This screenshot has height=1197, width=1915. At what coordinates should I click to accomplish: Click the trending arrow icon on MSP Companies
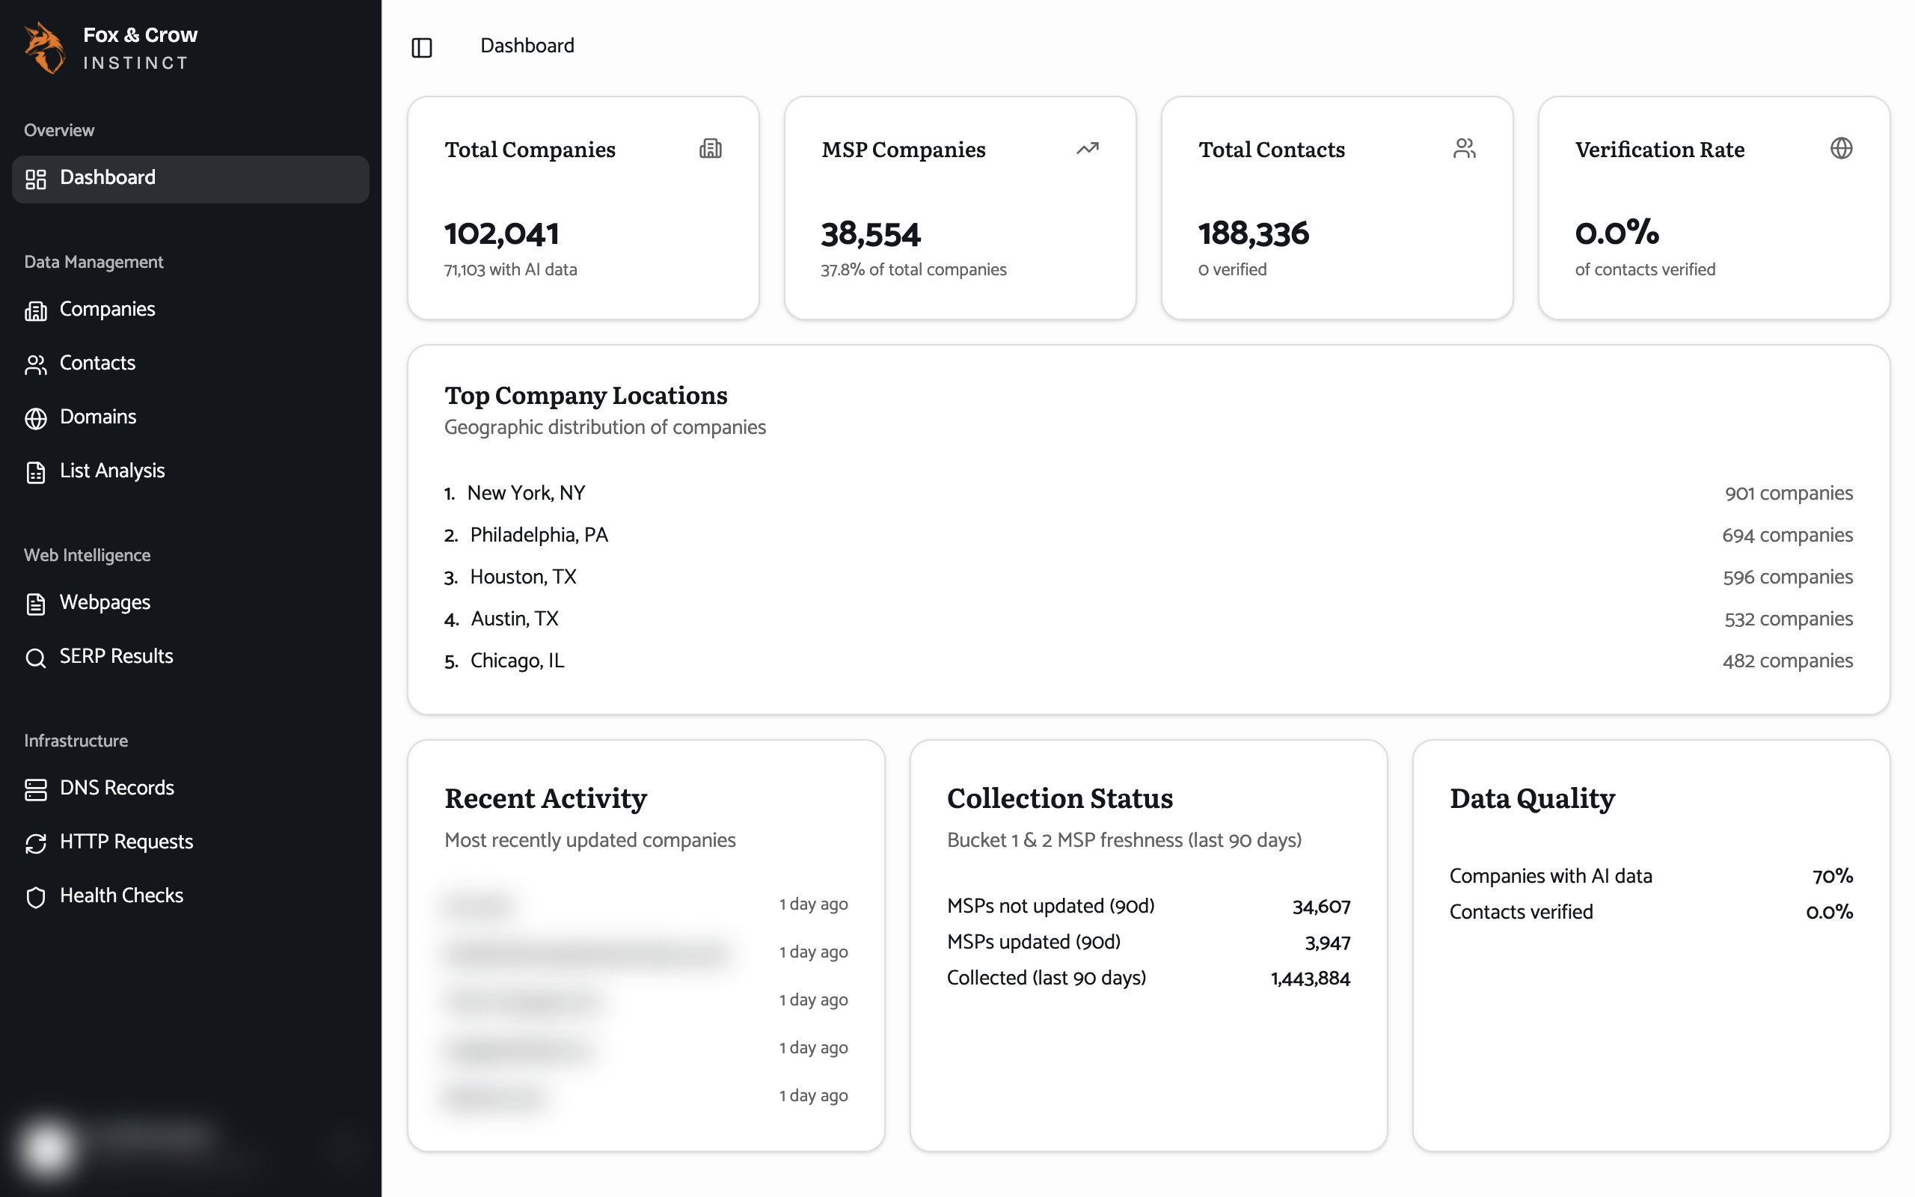(1087, 148)
